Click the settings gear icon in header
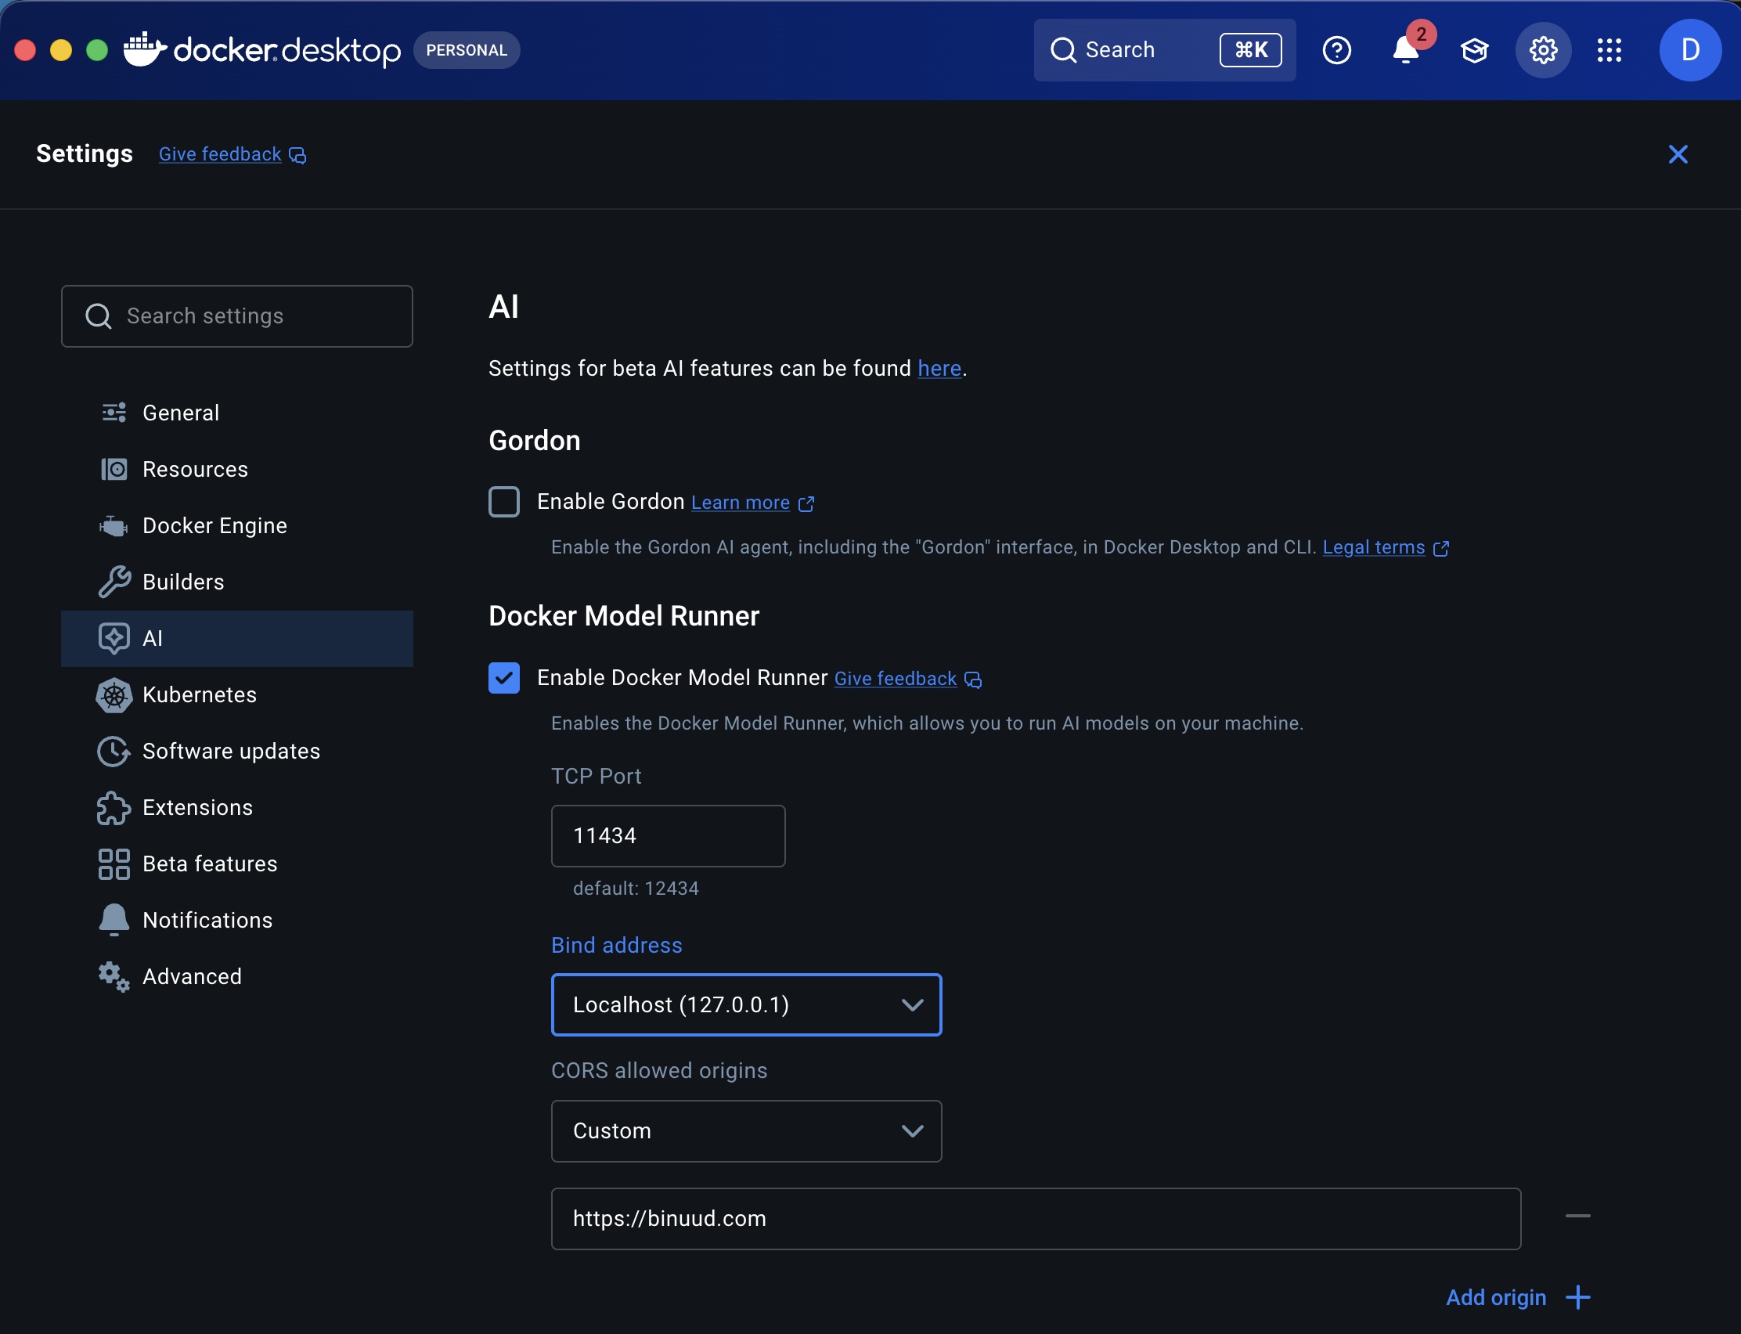 click(x=1542, y=50)
